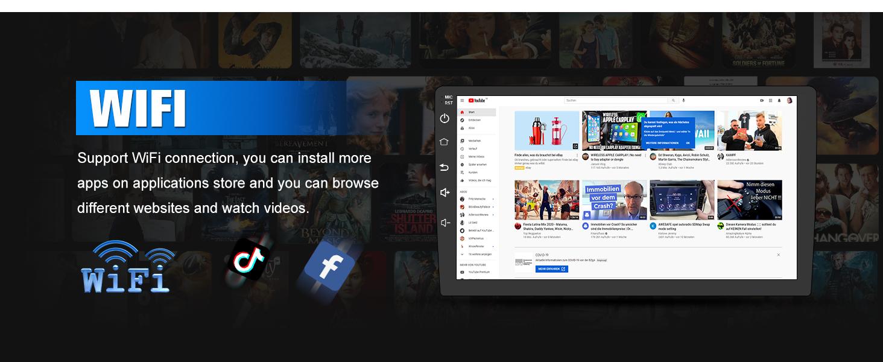Image resolution: width=883 pixels, height=362 pixels.
Task: Expand '74 weitere anzeigen' subscriptions list
Action: [x=480, y=254]
